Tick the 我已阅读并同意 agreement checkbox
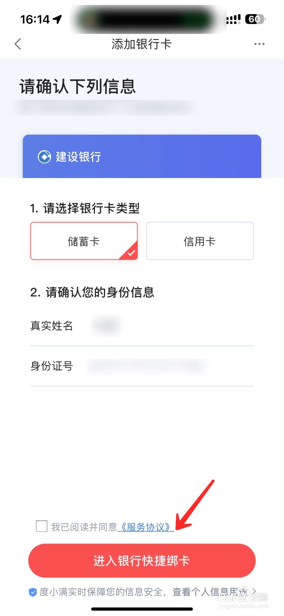 (x=42, y=526)
